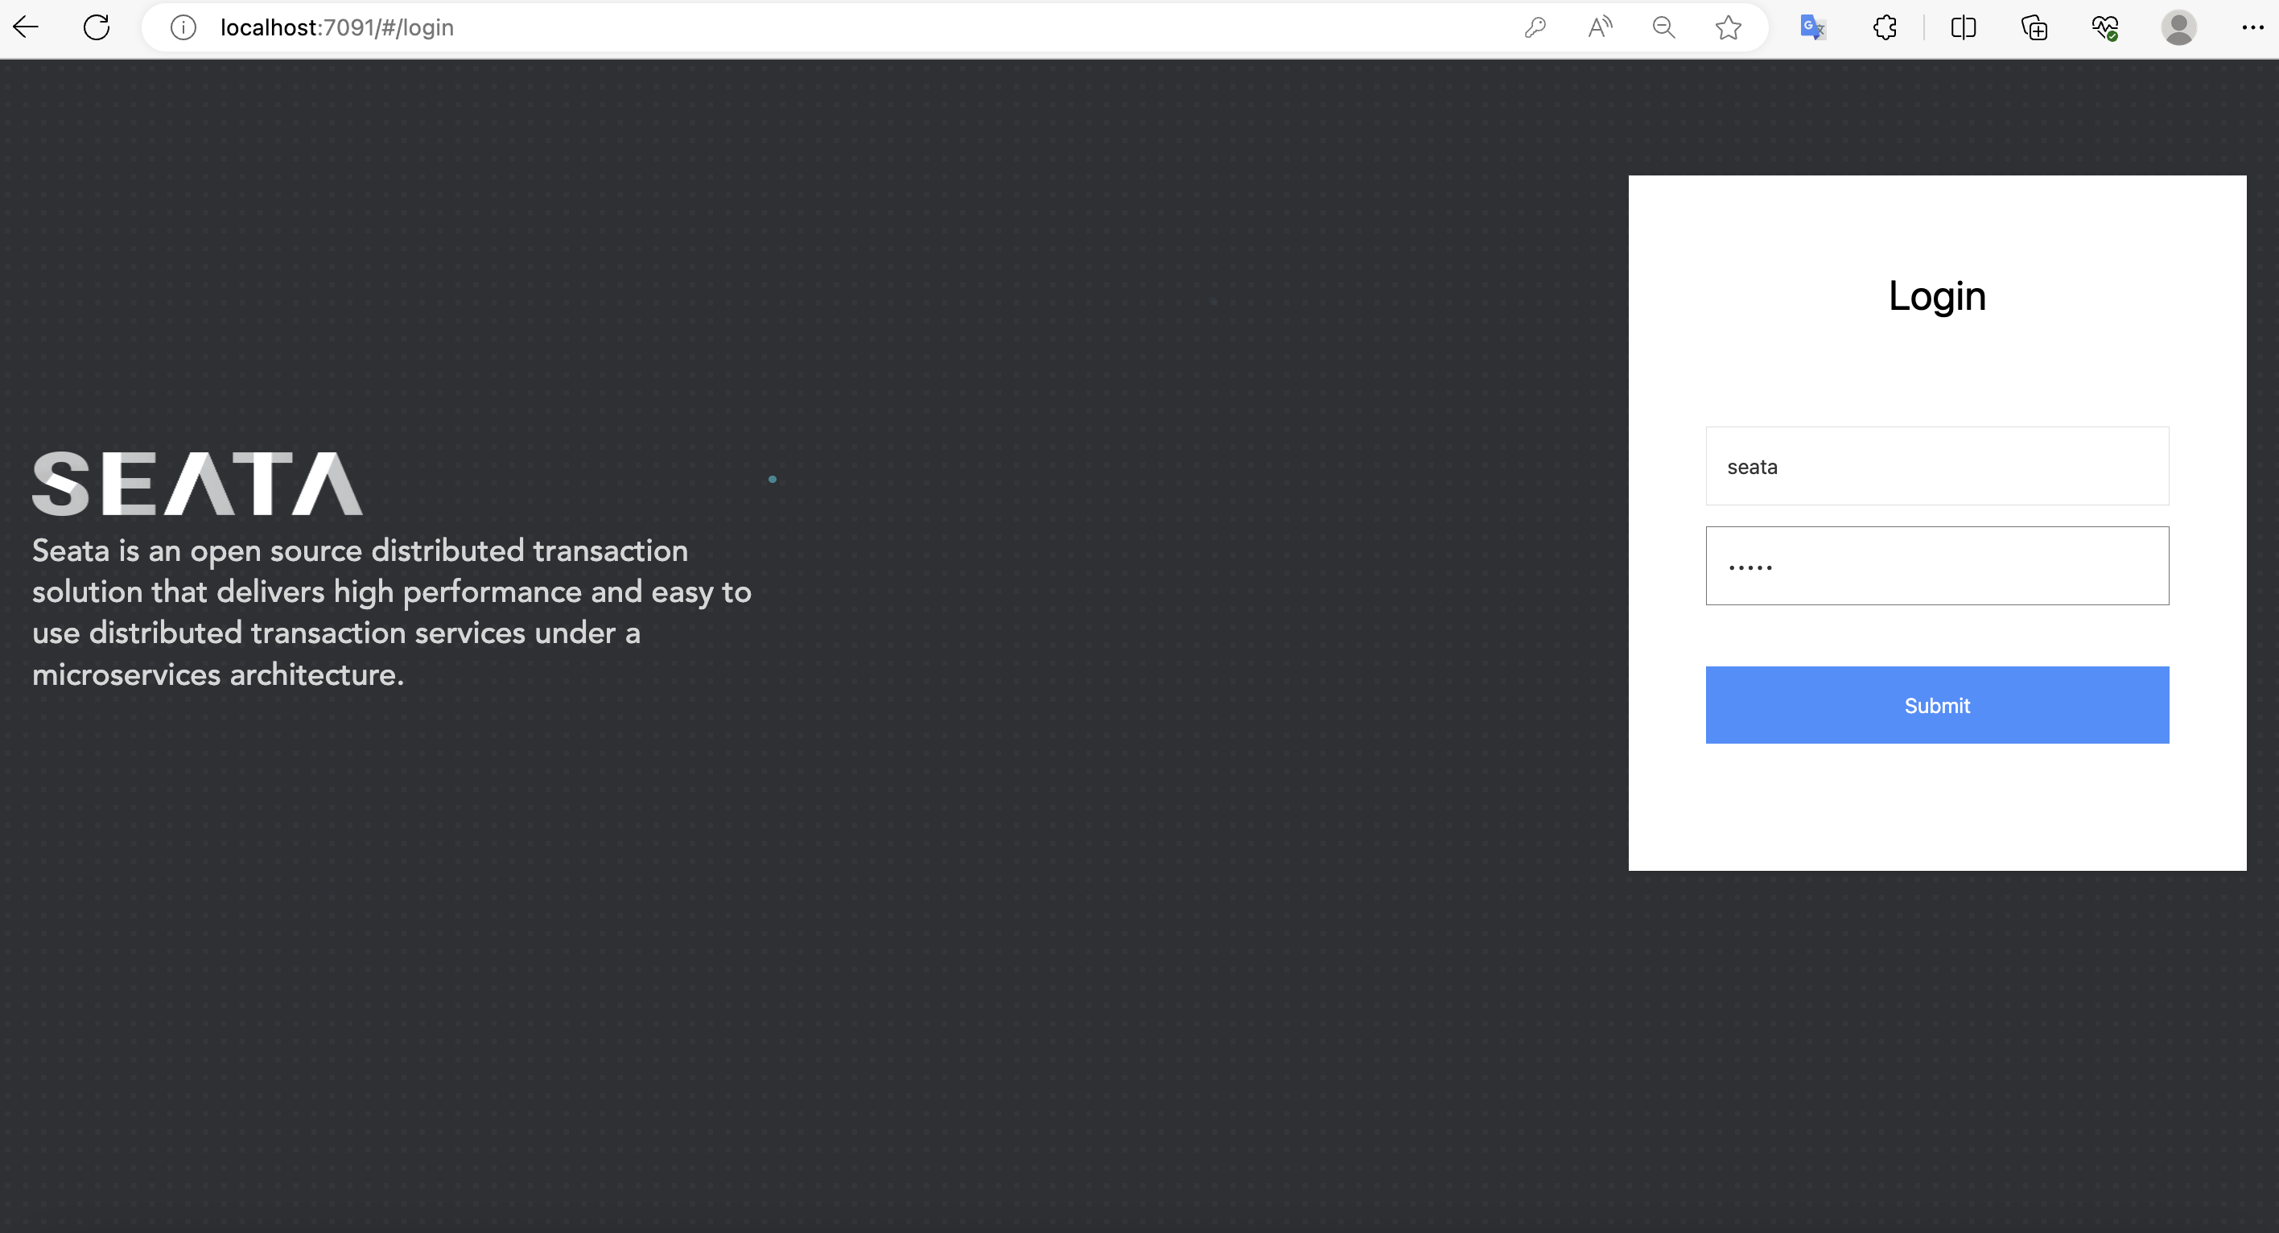Open Browser essentials heart icon
The height and width of the screenshot is (1233, 2279).
[x=2104, y=27]
